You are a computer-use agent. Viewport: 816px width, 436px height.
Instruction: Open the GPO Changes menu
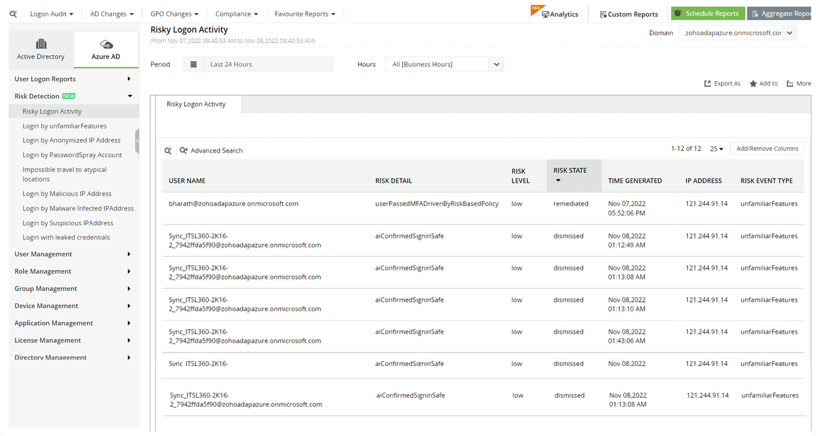(174, 14)
